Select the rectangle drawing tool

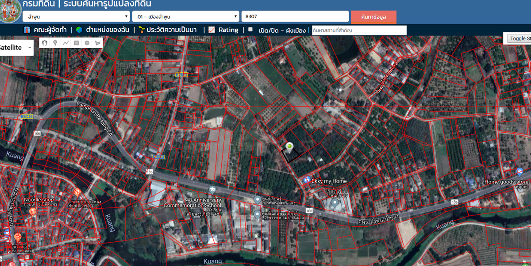point(77,43)
